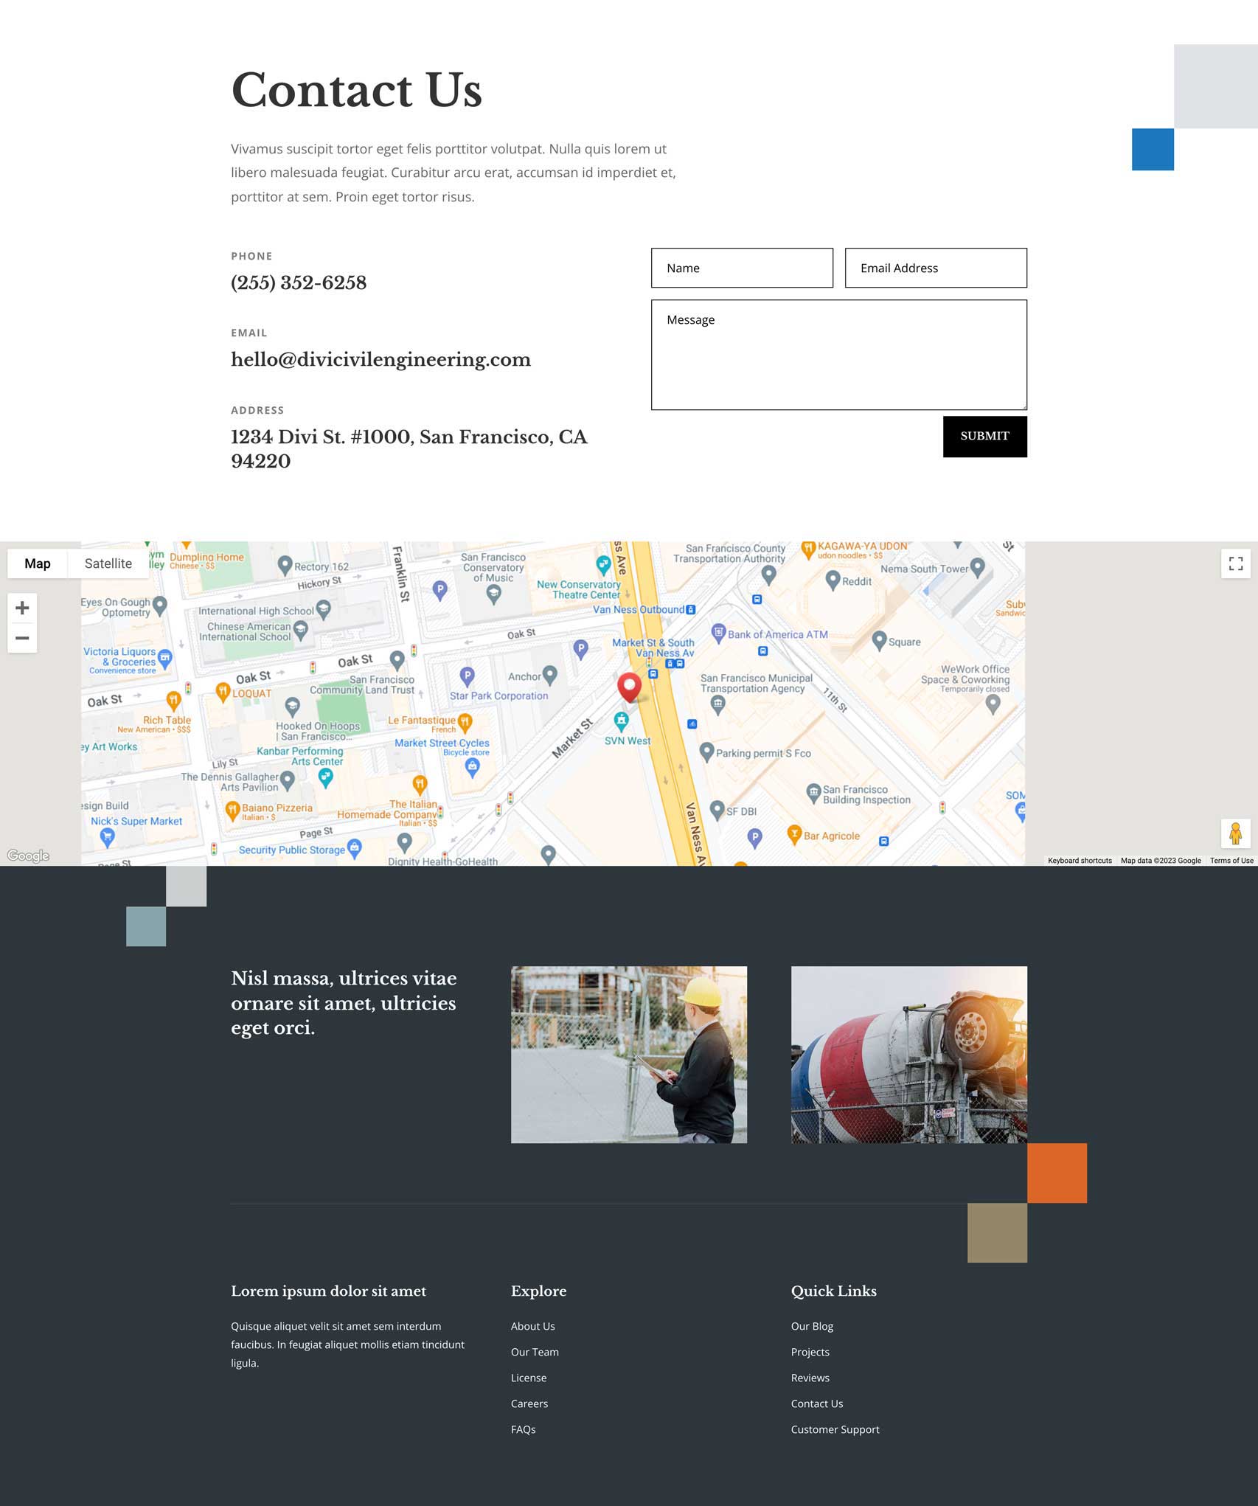1258x1506 pixels.
Task: Zoom out on the map
Action: 23,637
